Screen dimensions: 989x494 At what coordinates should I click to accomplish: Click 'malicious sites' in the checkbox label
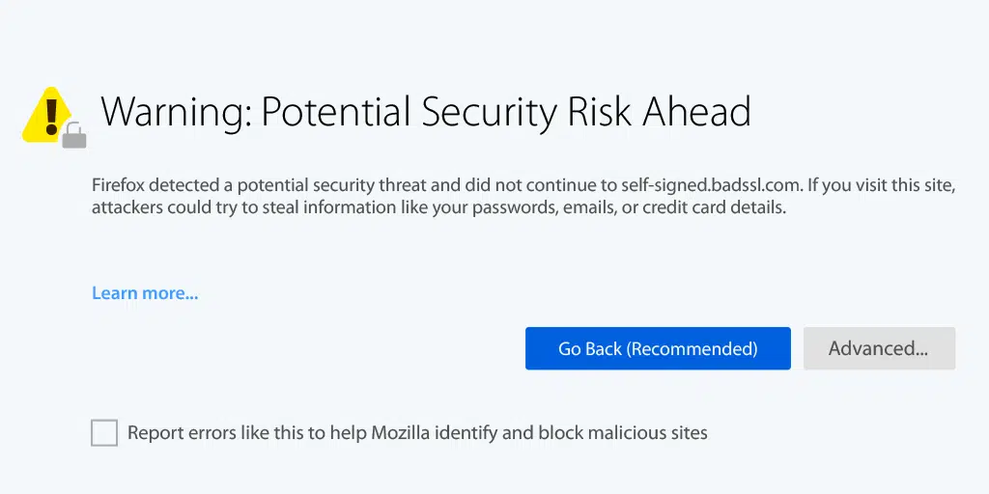pyautogui.click(x=652, y=433)
